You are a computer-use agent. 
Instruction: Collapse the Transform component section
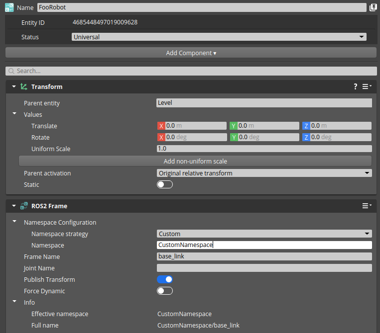coord(14,86)
